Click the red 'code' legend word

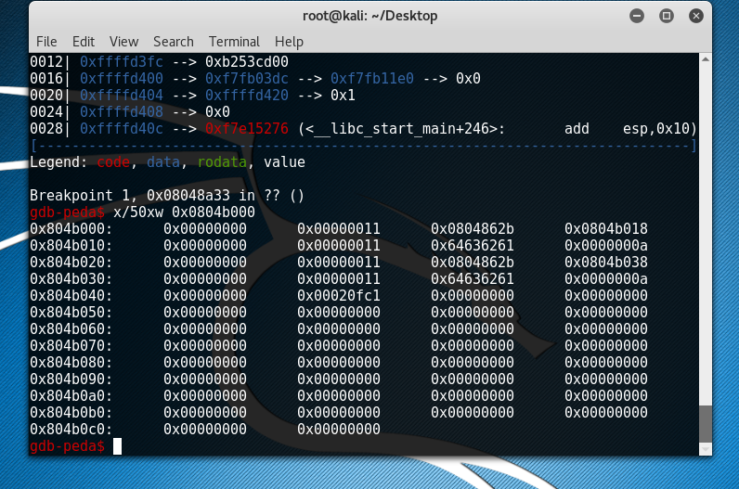pos(113,162)
